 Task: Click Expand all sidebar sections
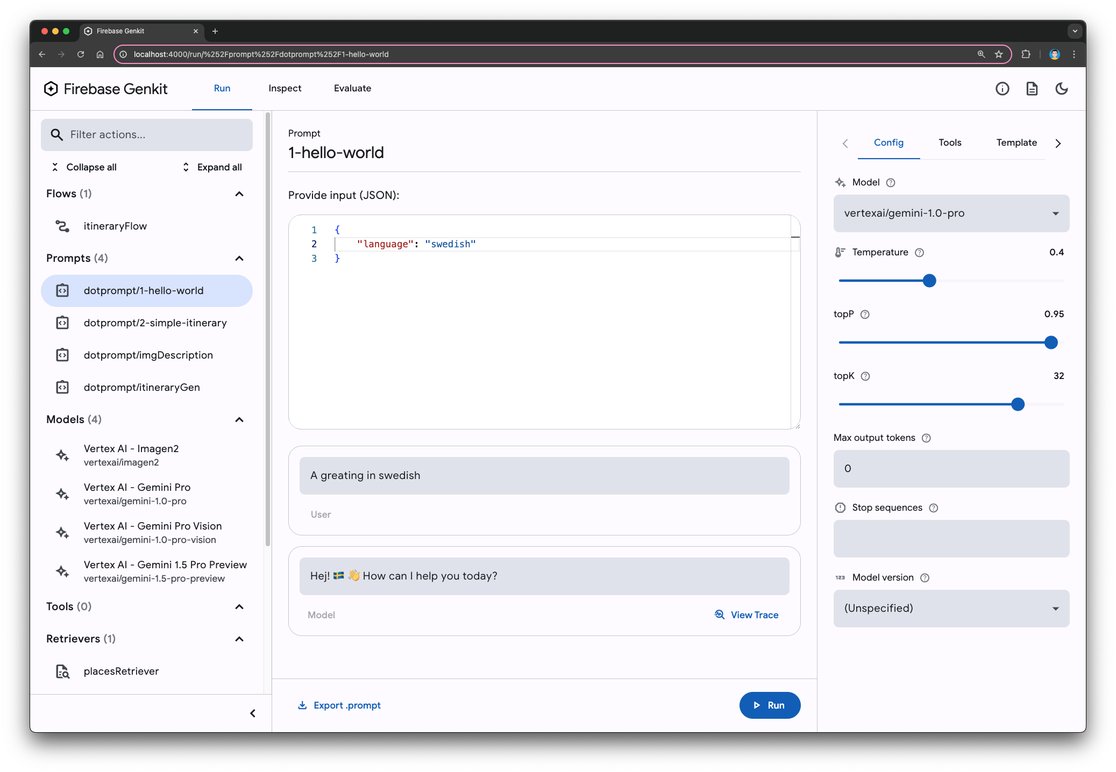tap(210, 166)
